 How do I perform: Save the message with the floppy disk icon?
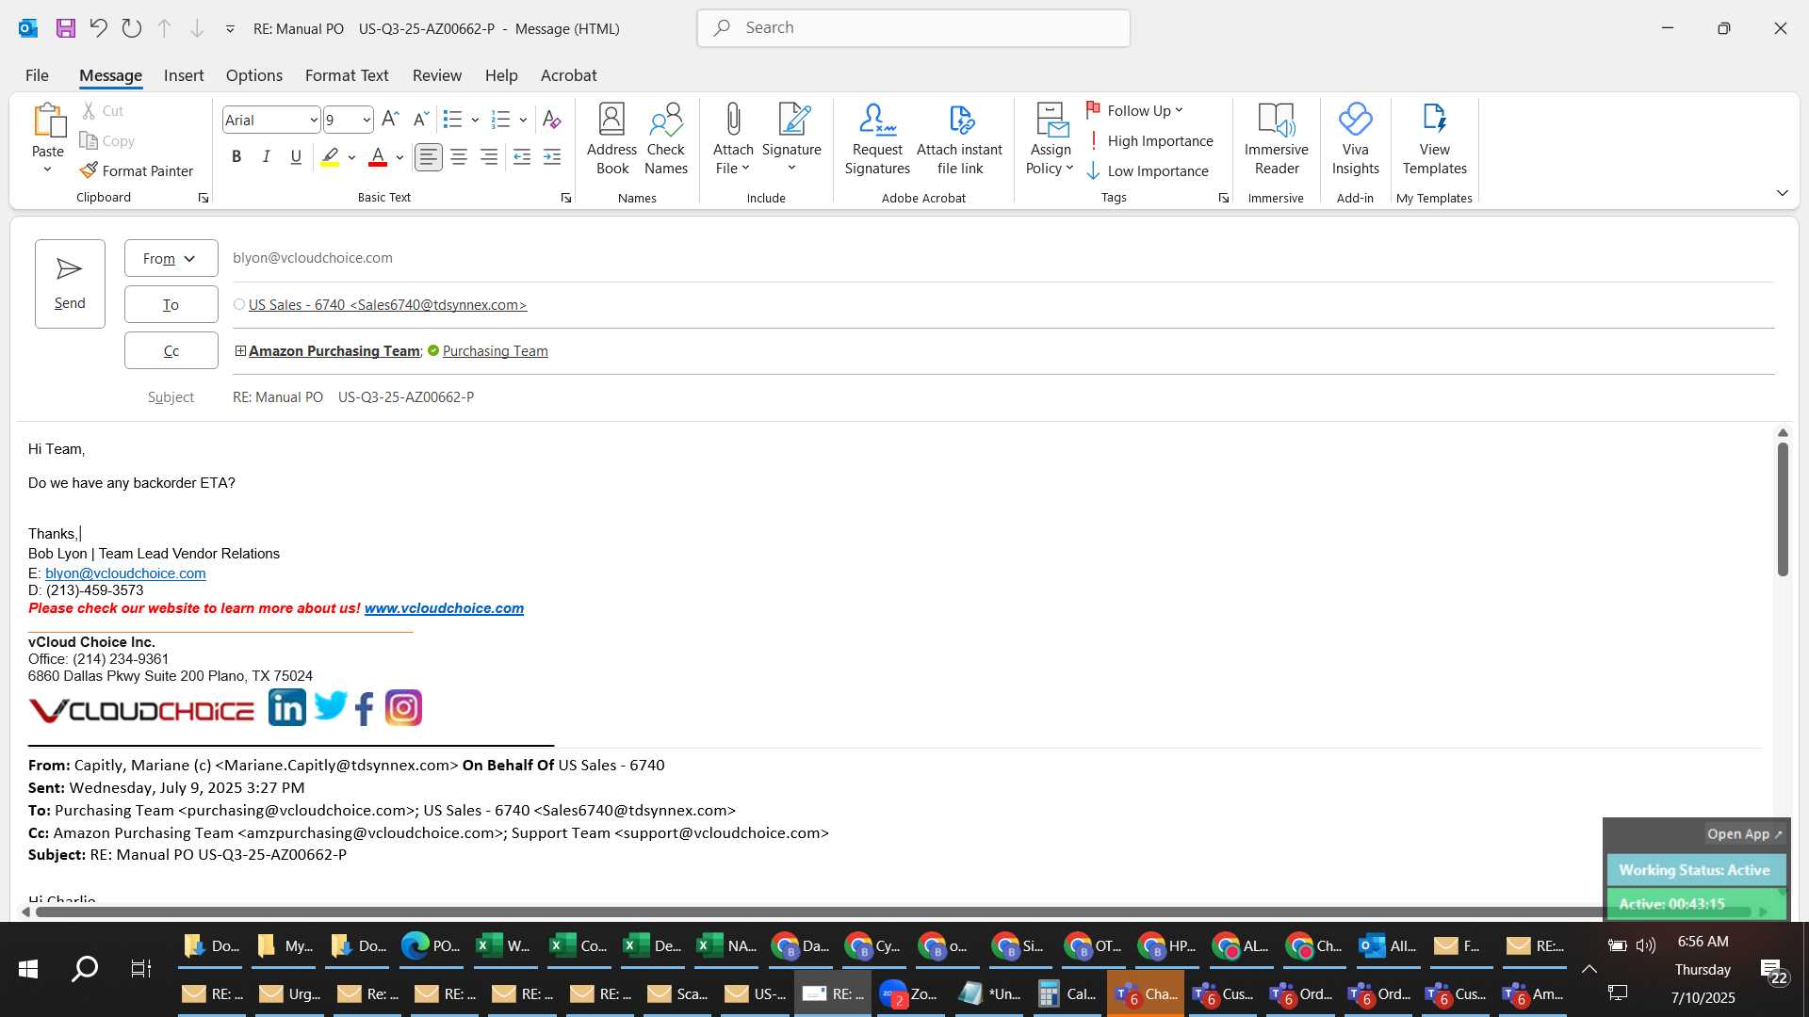pos(65,28)
